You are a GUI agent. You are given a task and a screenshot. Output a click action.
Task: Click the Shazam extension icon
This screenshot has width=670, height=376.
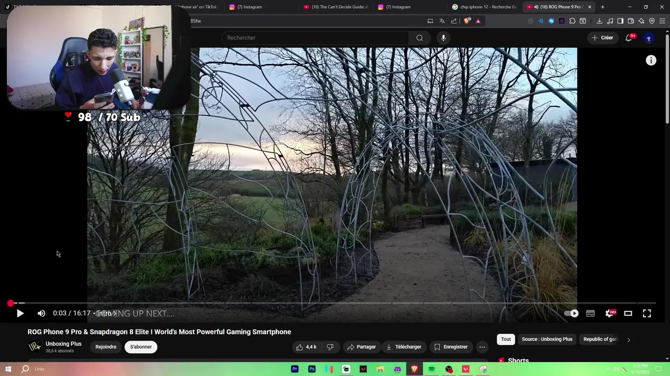551,21
